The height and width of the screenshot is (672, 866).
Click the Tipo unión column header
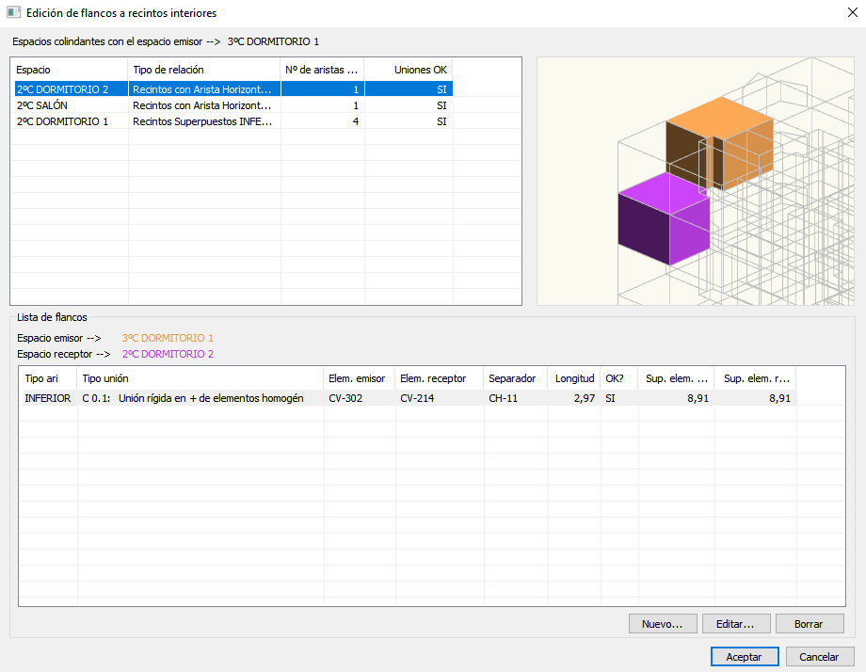pos(200,378)
